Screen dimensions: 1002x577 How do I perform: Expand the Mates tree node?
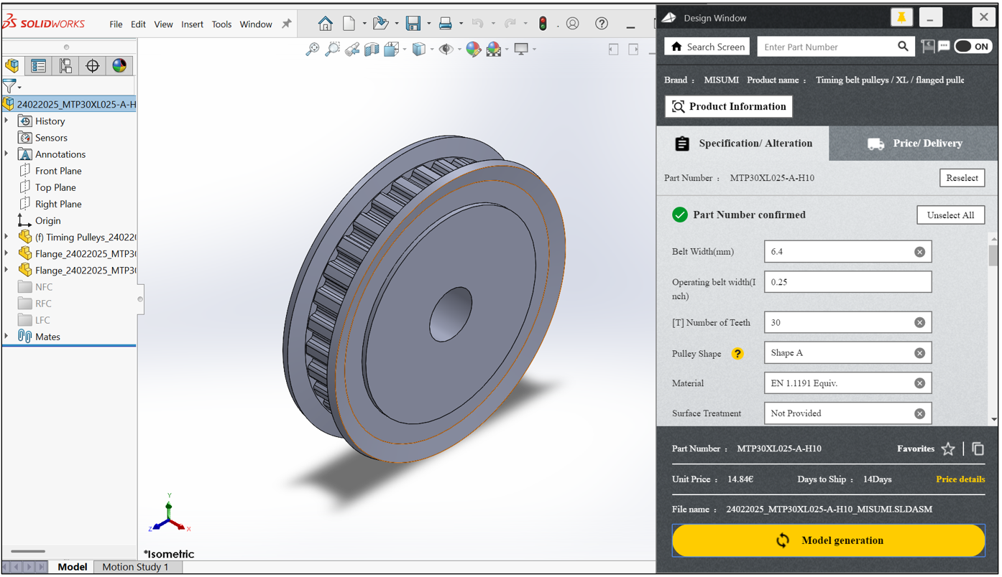[x=7, y=337]
